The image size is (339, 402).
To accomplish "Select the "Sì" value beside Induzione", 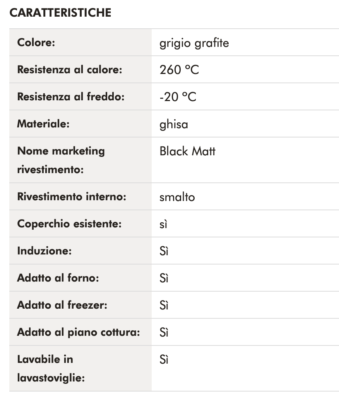I will click(x=164, y=251).
